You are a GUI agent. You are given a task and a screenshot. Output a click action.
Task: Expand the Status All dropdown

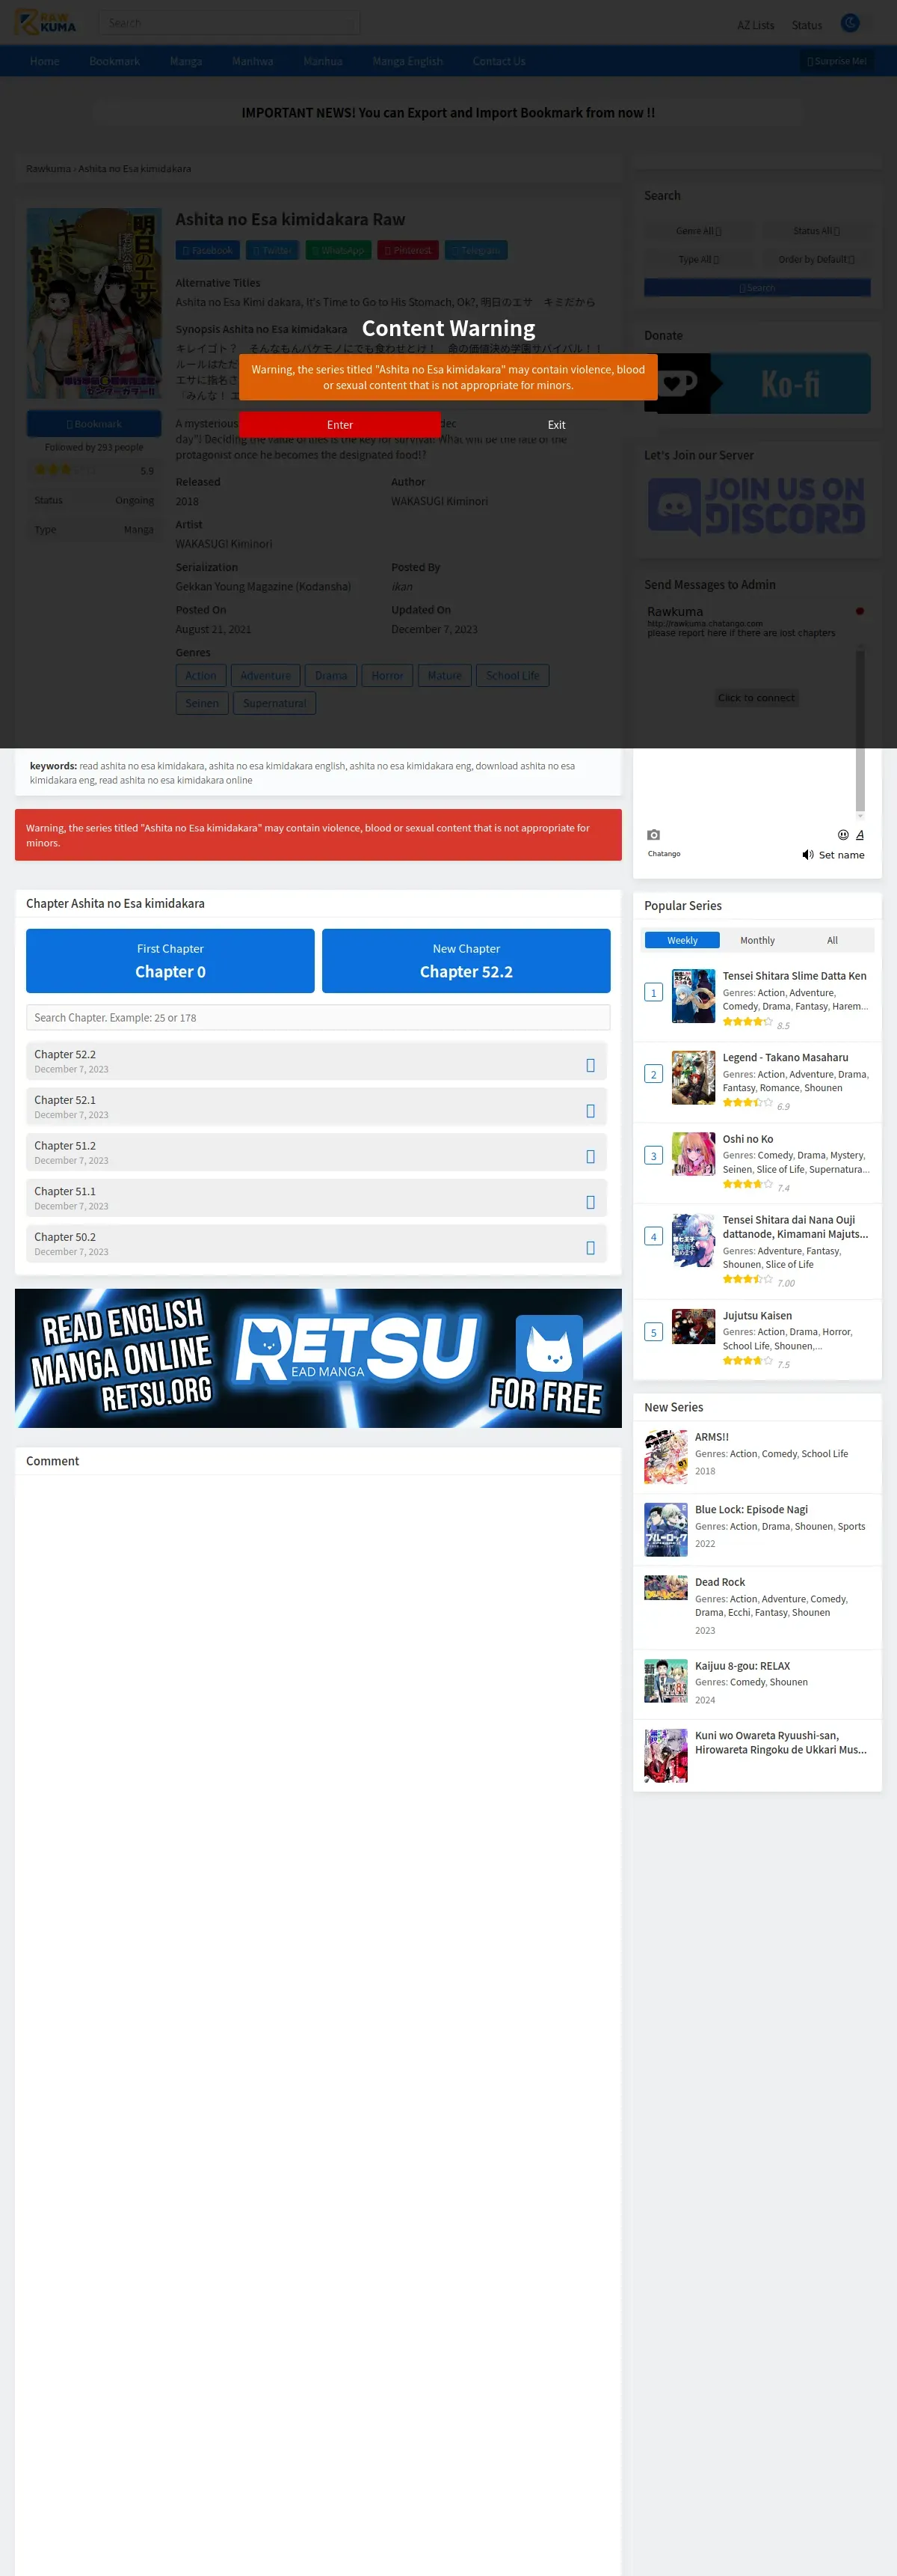pos(816,231)
